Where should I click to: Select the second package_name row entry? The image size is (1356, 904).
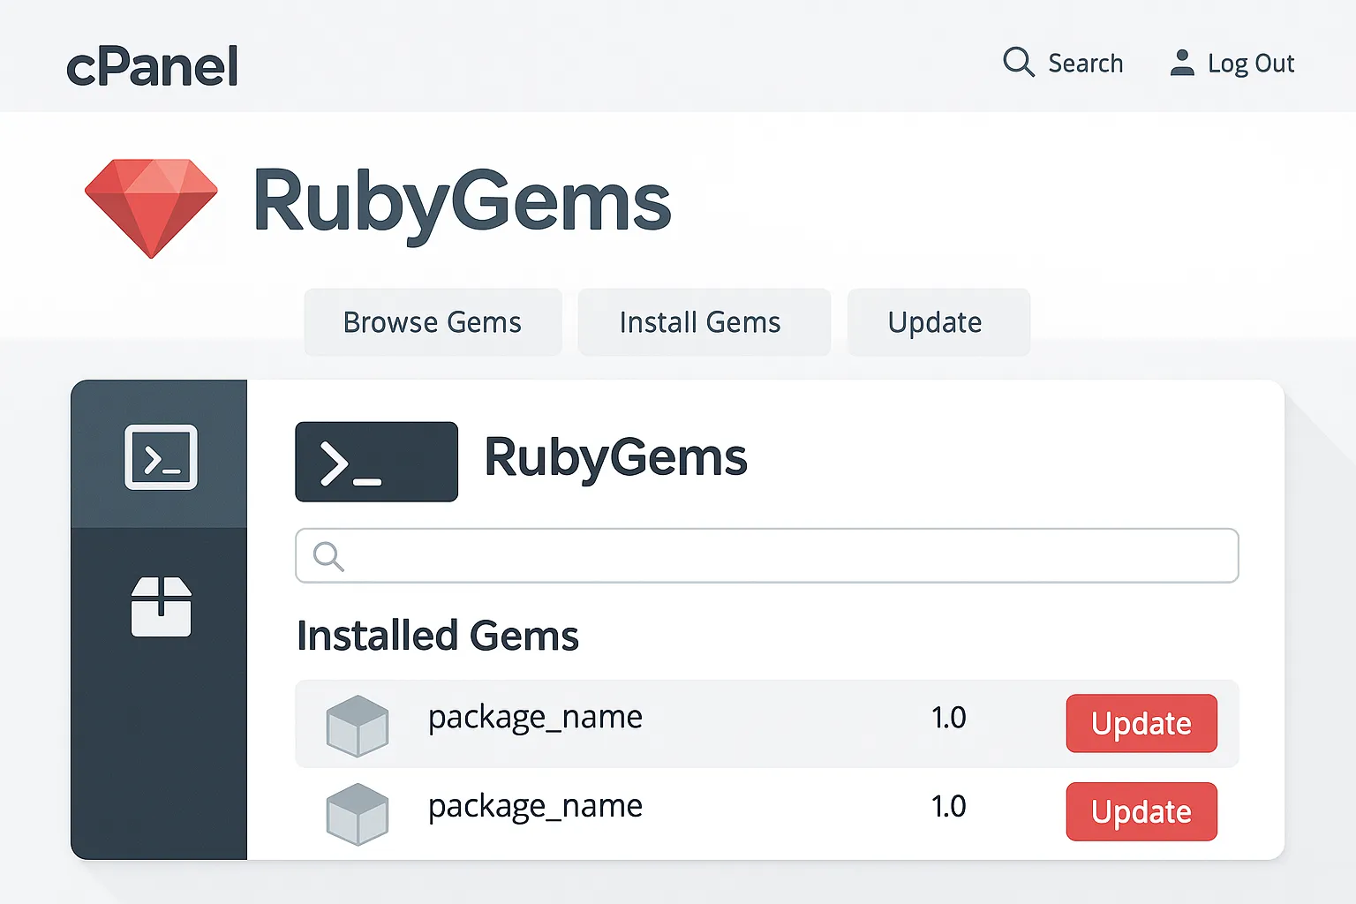535,807
